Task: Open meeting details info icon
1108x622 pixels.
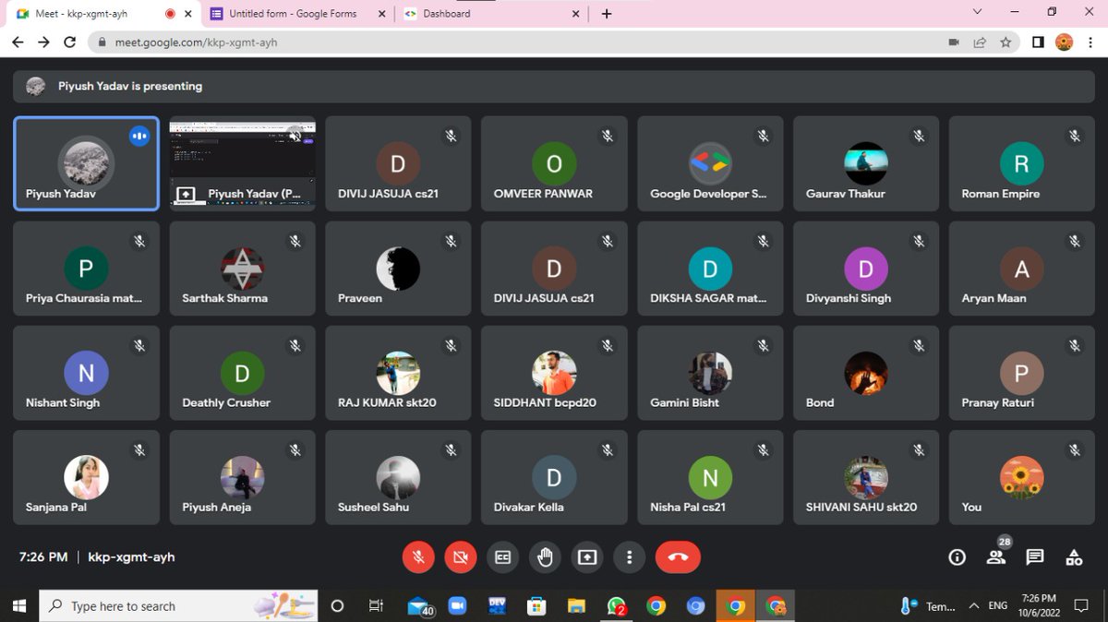Action: point(957,557)
